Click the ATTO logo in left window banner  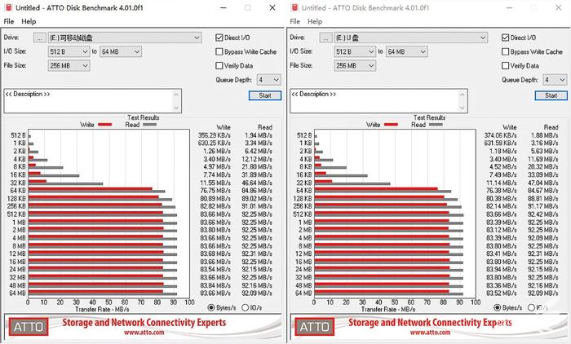click(29, 327)
